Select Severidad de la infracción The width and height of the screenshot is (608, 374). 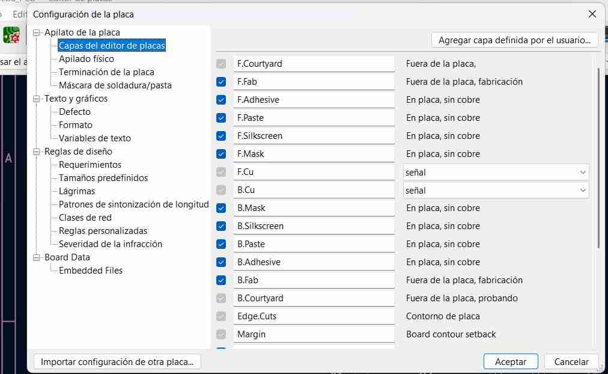pos(109,244)
